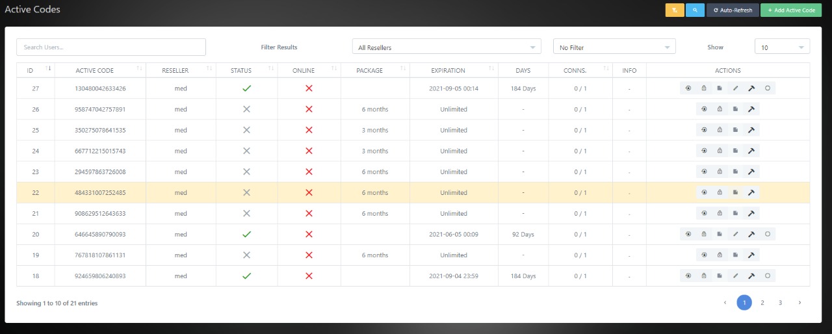Go to pagination page 3
832x334 pixels.
781,302
